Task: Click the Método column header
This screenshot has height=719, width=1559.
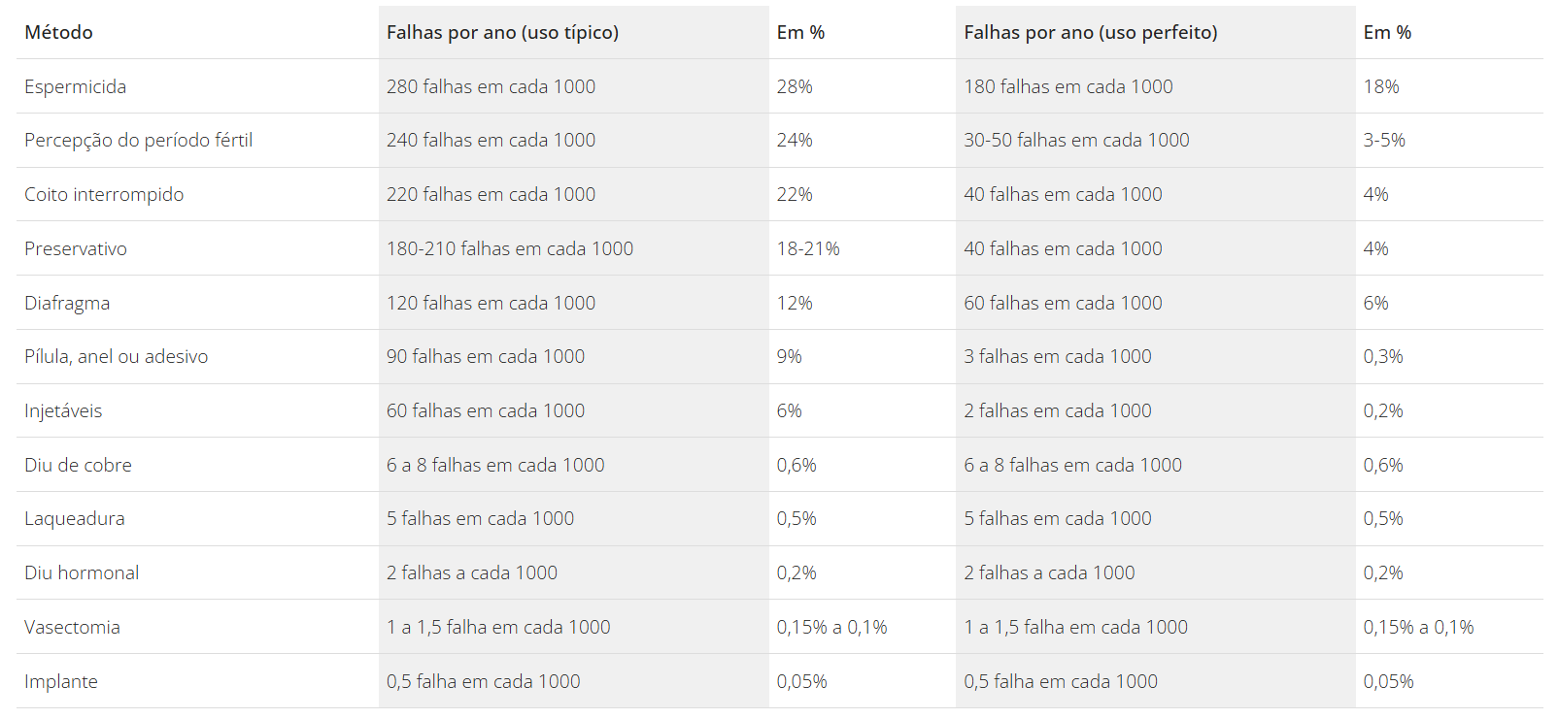Action: coord(59,32)
